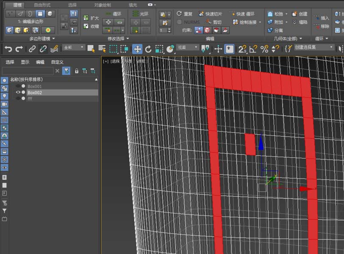Toggle the Angle Snap icon
The image size is (344, 254).
[253, 49]
